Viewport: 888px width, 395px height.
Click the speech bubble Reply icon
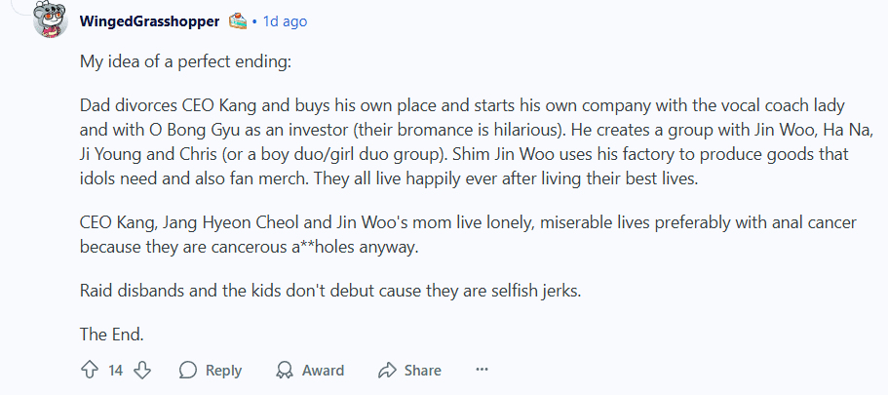[x=189, y=371]
